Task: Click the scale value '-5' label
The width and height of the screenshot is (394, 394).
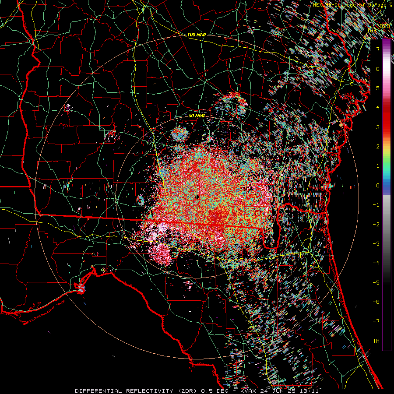Action: coord(376,282)
